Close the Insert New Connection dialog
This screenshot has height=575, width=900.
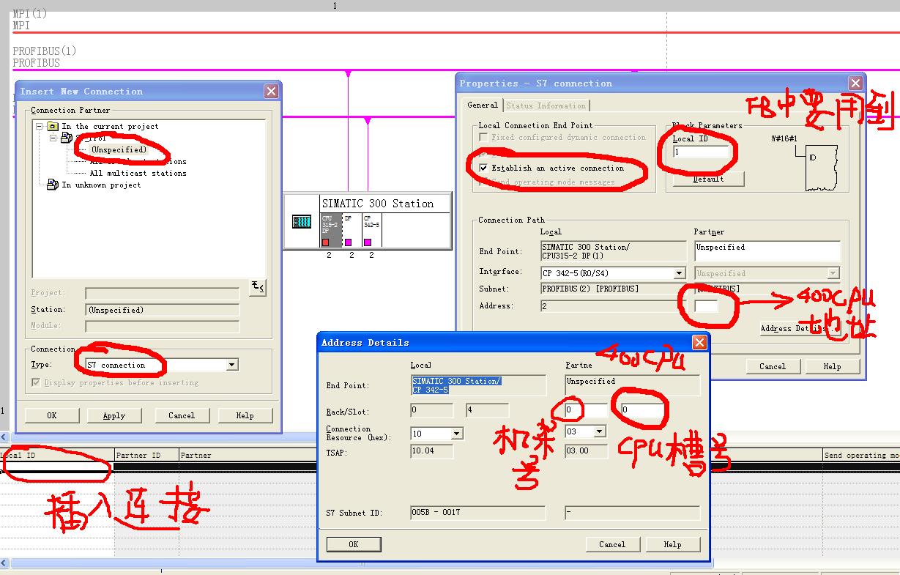(x=271, y=91)
